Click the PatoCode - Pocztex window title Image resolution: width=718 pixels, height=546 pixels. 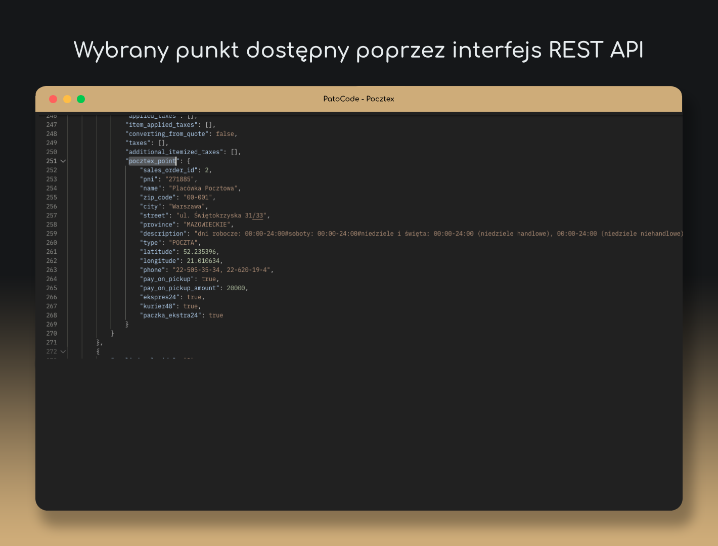click(358, 99)
